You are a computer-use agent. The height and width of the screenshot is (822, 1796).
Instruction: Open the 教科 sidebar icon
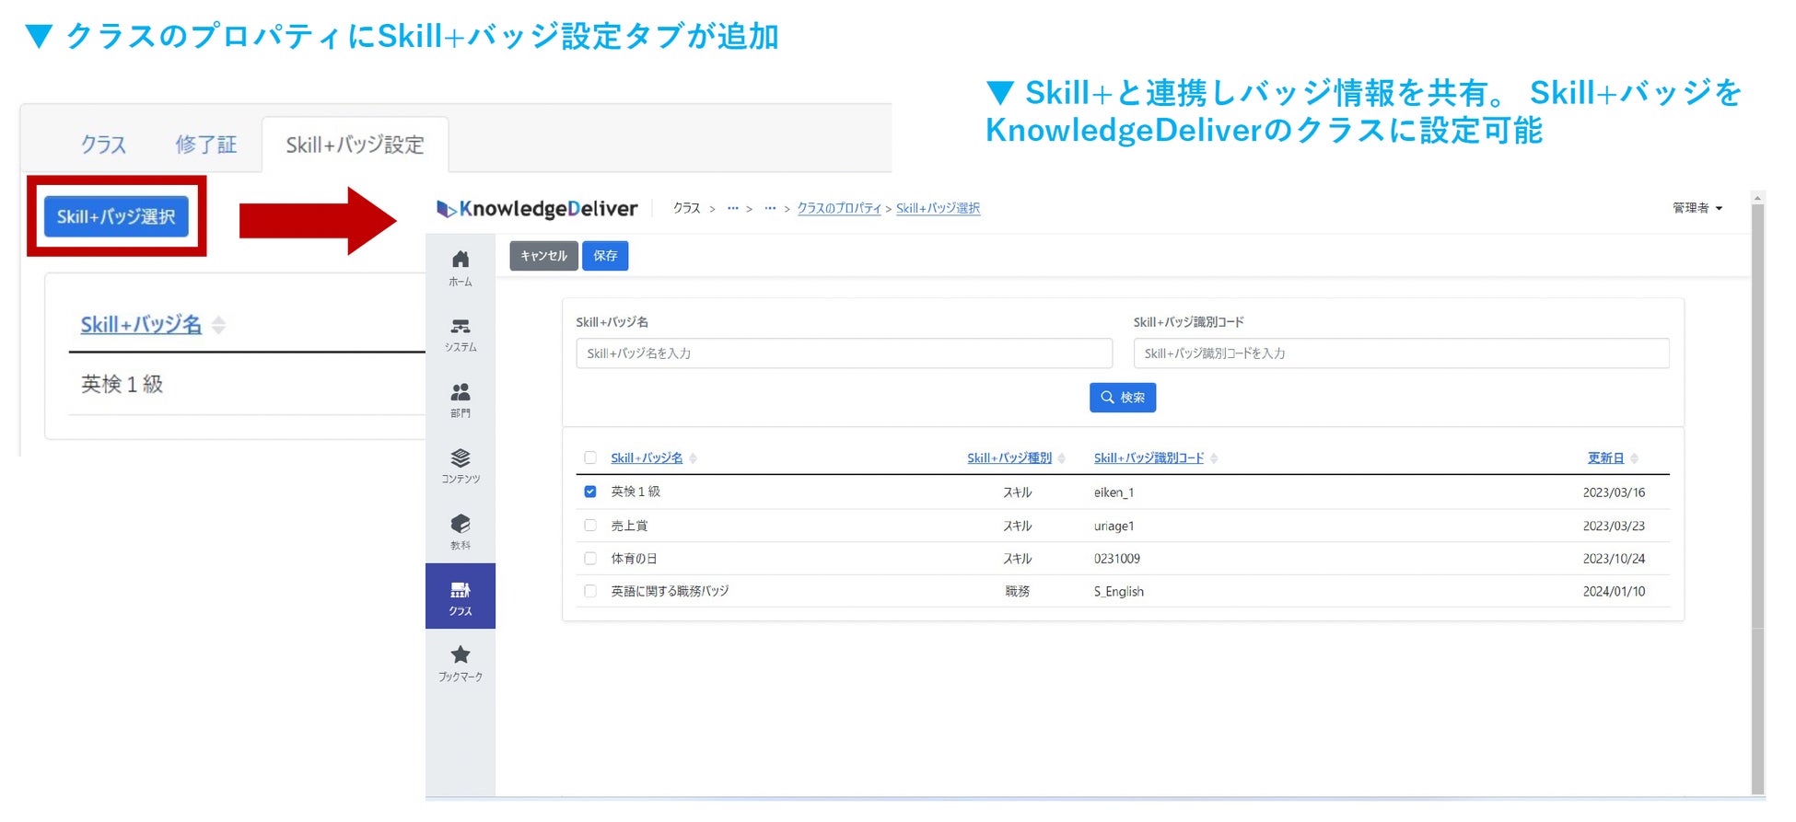point(461,531)
